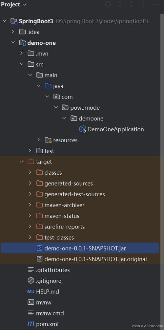Screen dimensions: 164x330
Task: Select demo-one-0.0.1-SNAPSHOT.jar.original file
Action: point(95,259)
